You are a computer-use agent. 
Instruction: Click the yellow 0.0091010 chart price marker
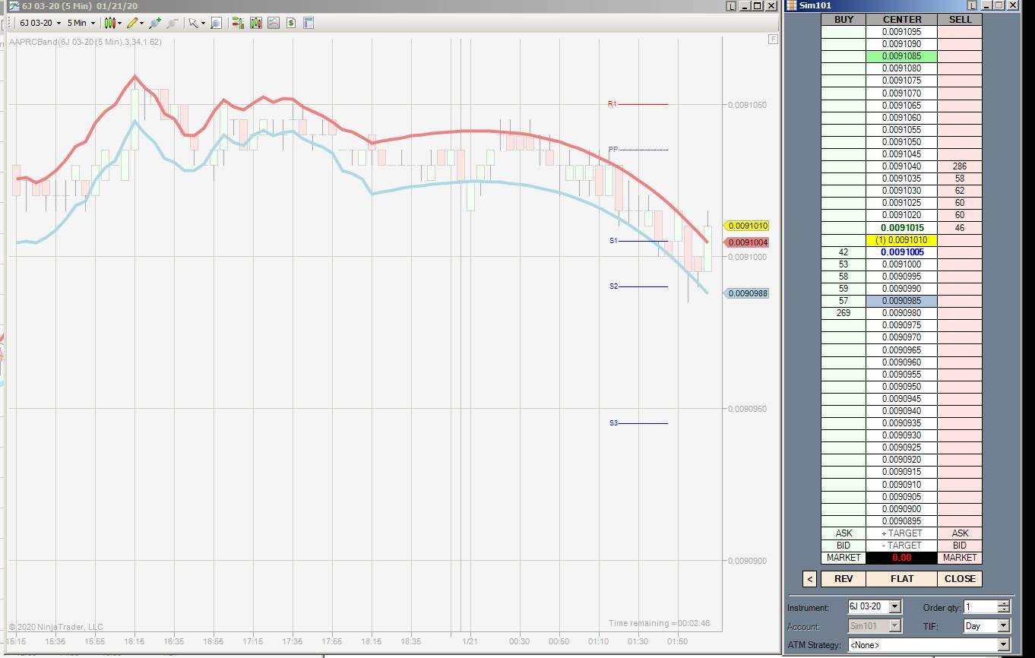(x=747, y=226)
